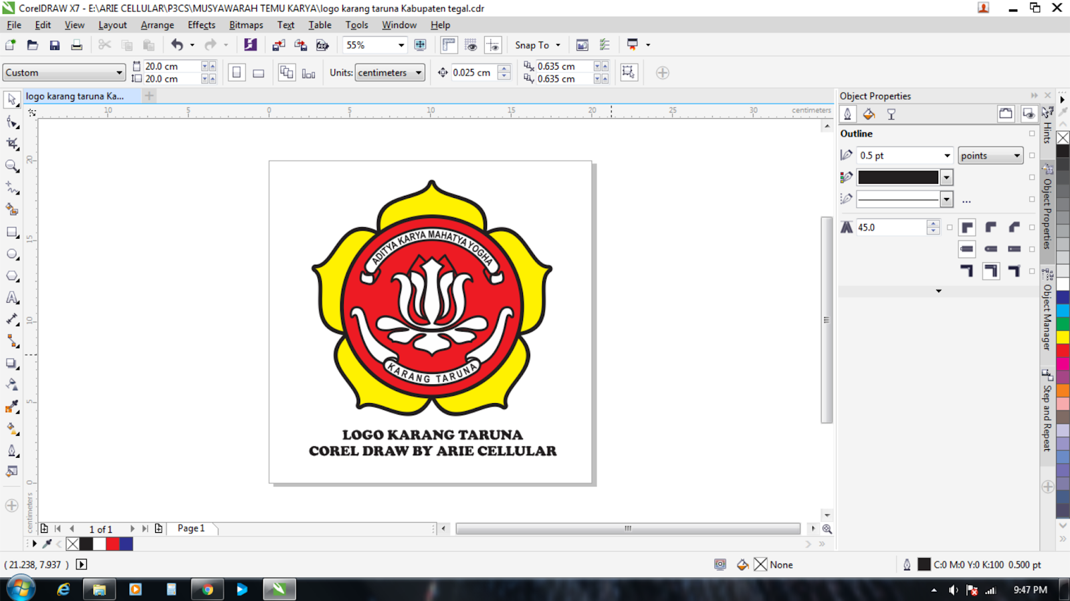This screenshot has height=601, width=1070.
Task: Toggle show grid button
Action: pyautogui.click(x=471, y=45)
